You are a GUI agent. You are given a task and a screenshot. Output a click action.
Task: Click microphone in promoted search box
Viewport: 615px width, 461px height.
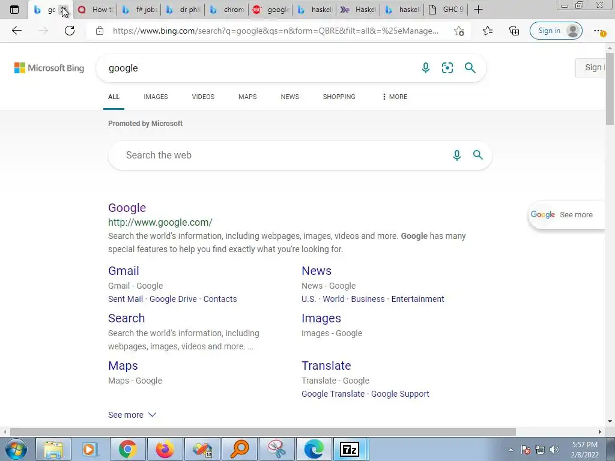coord(456,155)
